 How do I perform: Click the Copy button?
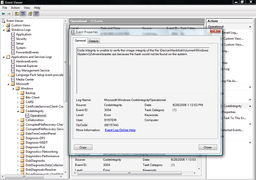click(83, 147)
